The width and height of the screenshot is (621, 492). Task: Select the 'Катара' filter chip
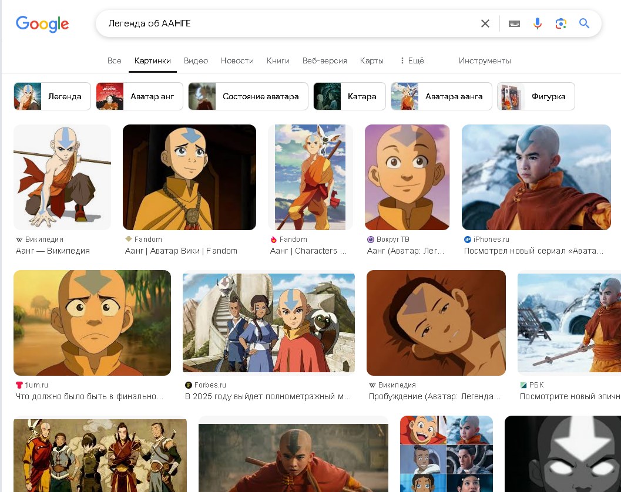pyautogui.click(x=350, y=96)
